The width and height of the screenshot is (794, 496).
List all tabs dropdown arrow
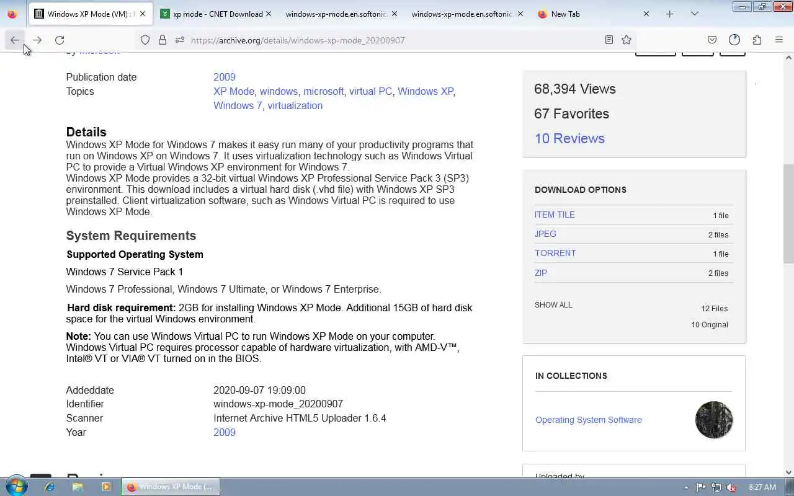coord(695,14)
